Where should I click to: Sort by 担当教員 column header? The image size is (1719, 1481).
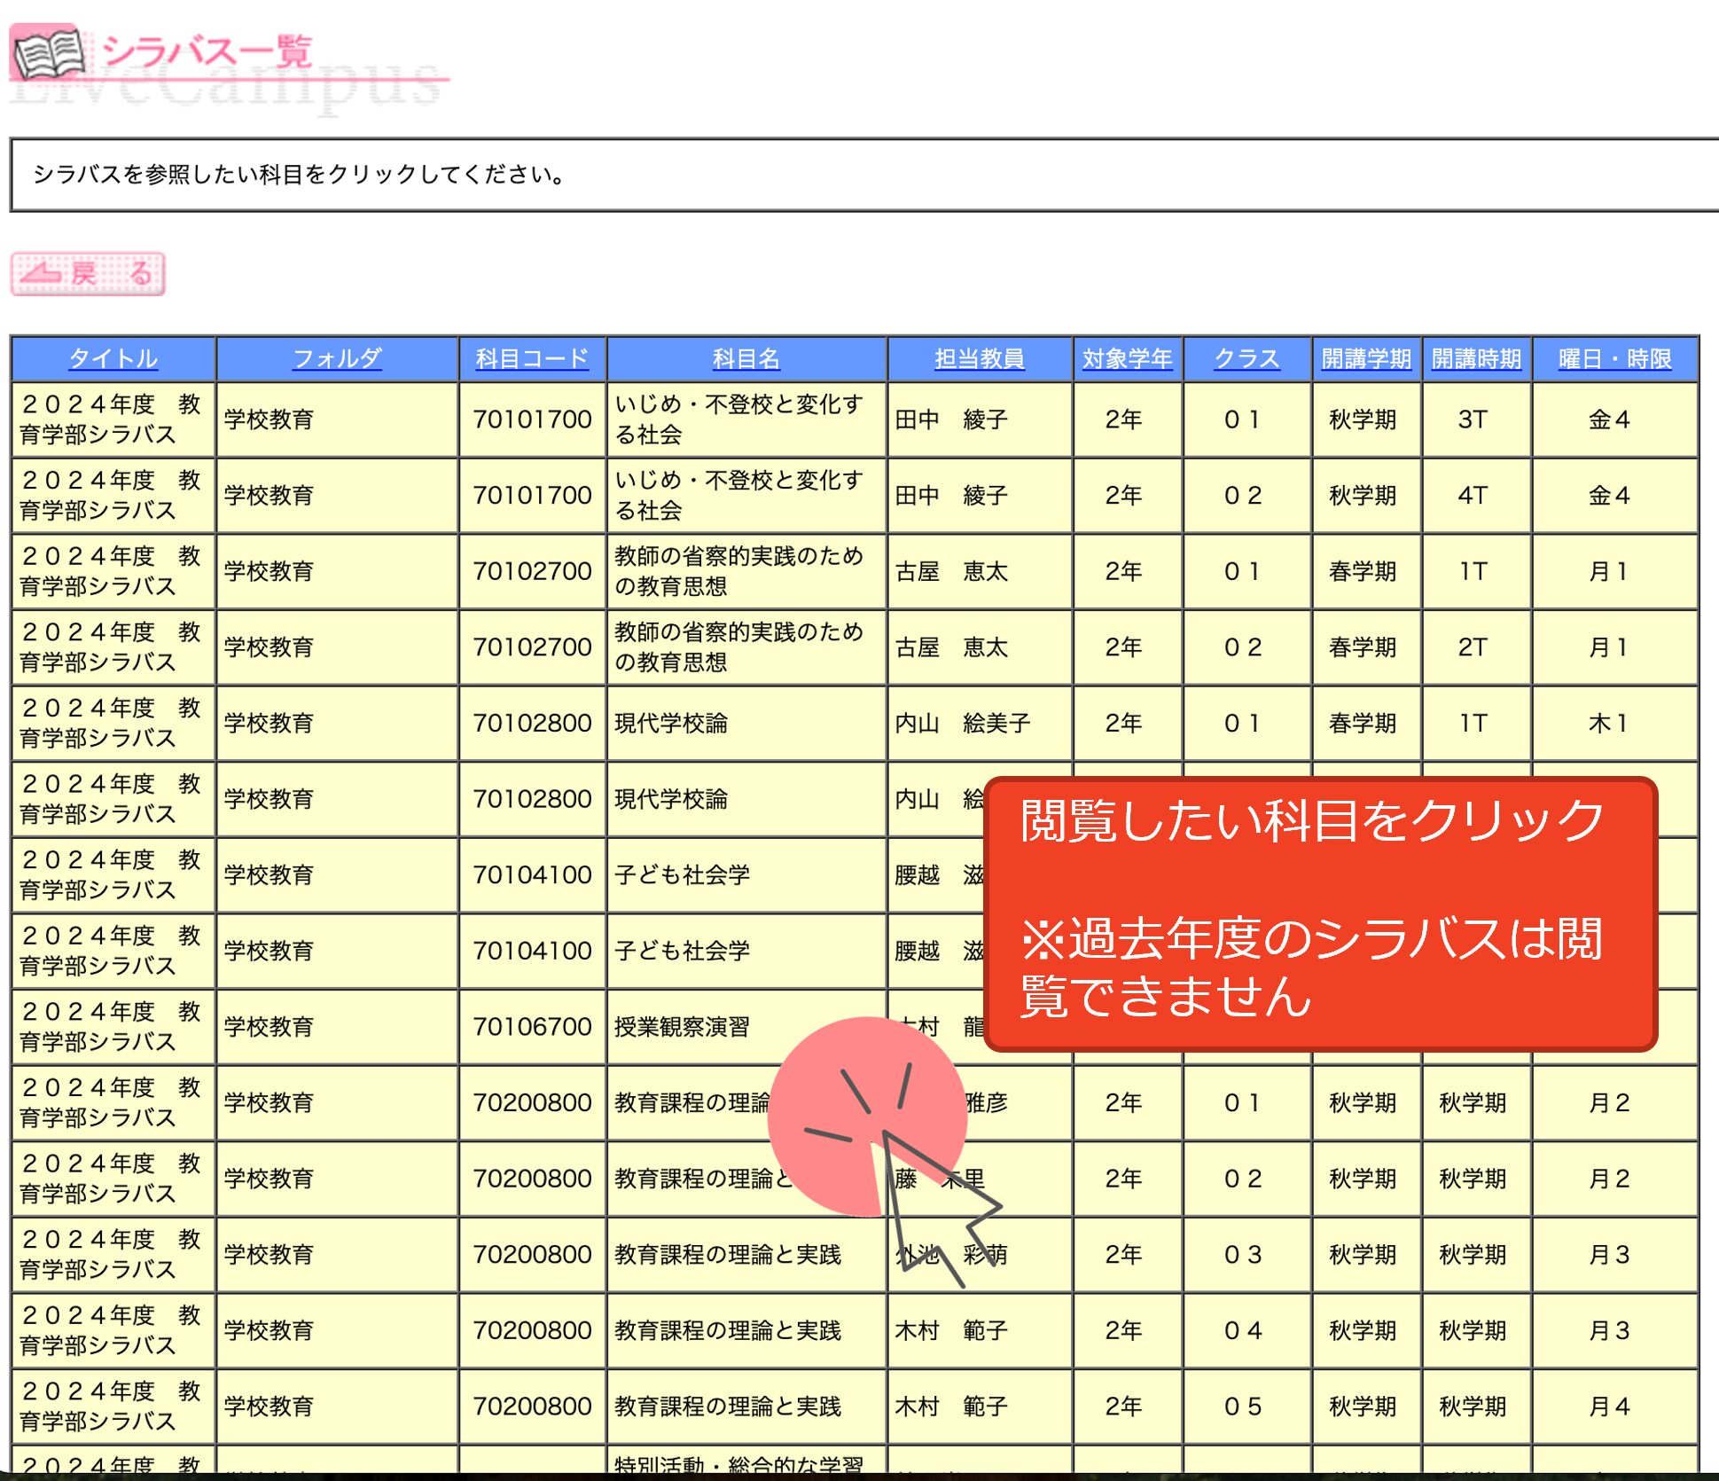click(979, 358)
